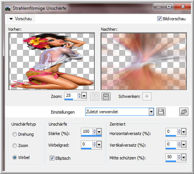Click the Nachher blurred preview image
The width and height of the screenshot is (194, 174).
tap(144, 61)
